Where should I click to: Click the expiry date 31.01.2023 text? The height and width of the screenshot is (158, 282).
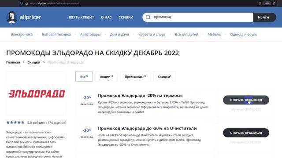point(246,109)
